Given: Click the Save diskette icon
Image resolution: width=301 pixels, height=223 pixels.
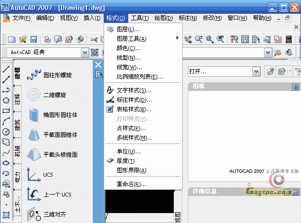Looking at the screenshot, I should (34, 39).
